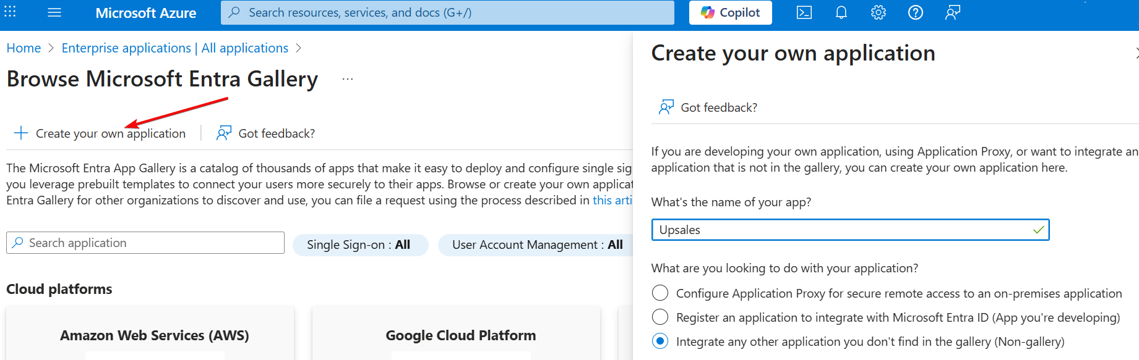
Task: Click the Browse Microsoft Entra Gallery title
Action: pyautogui.click(x=162, y=79)
